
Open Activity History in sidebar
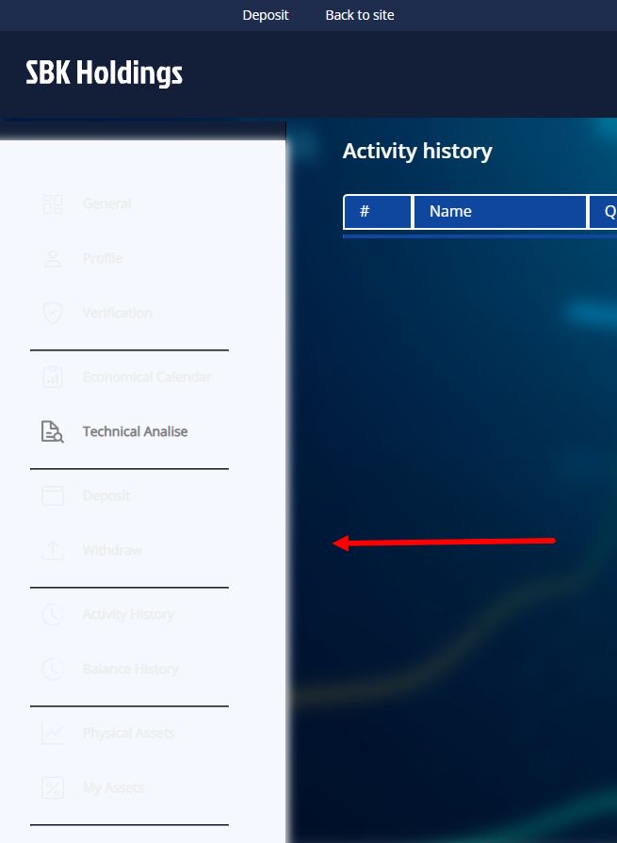(x=128, y=614)
